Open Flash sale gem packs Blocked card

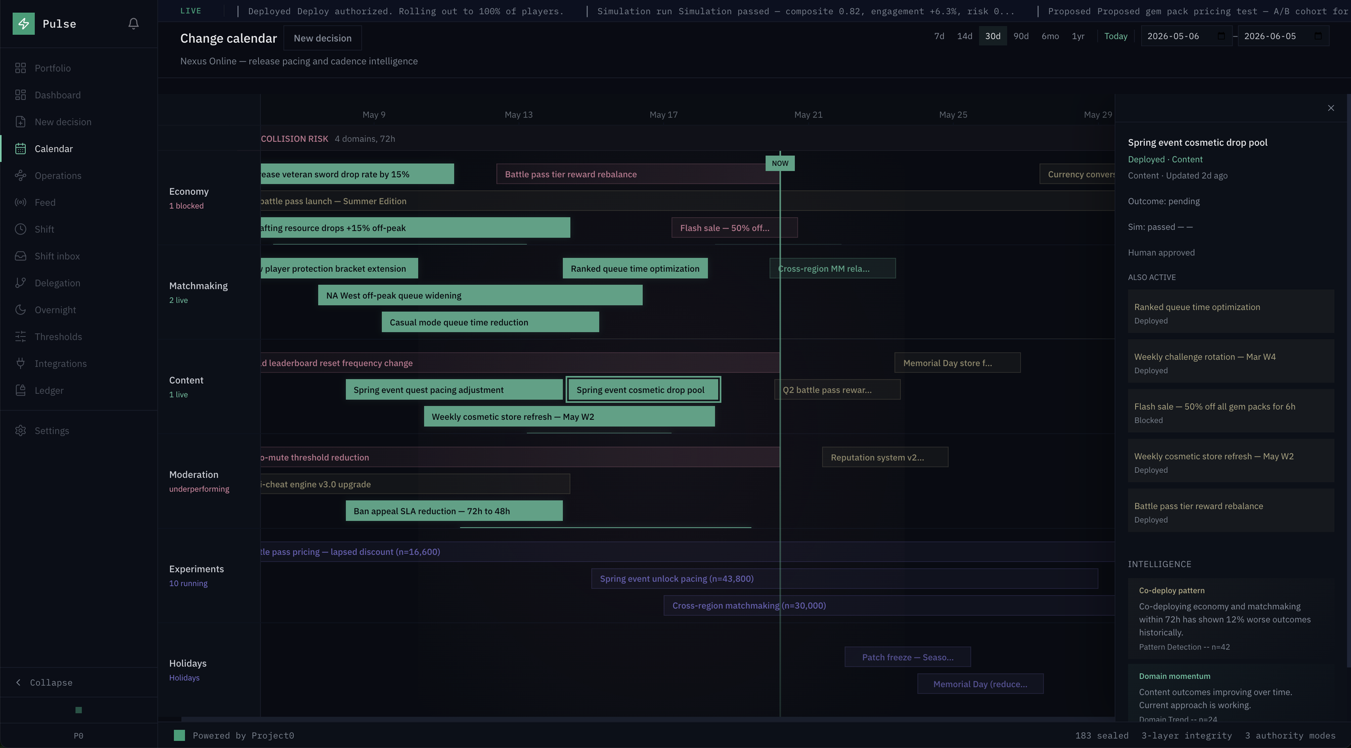[x=1231, y=411]
